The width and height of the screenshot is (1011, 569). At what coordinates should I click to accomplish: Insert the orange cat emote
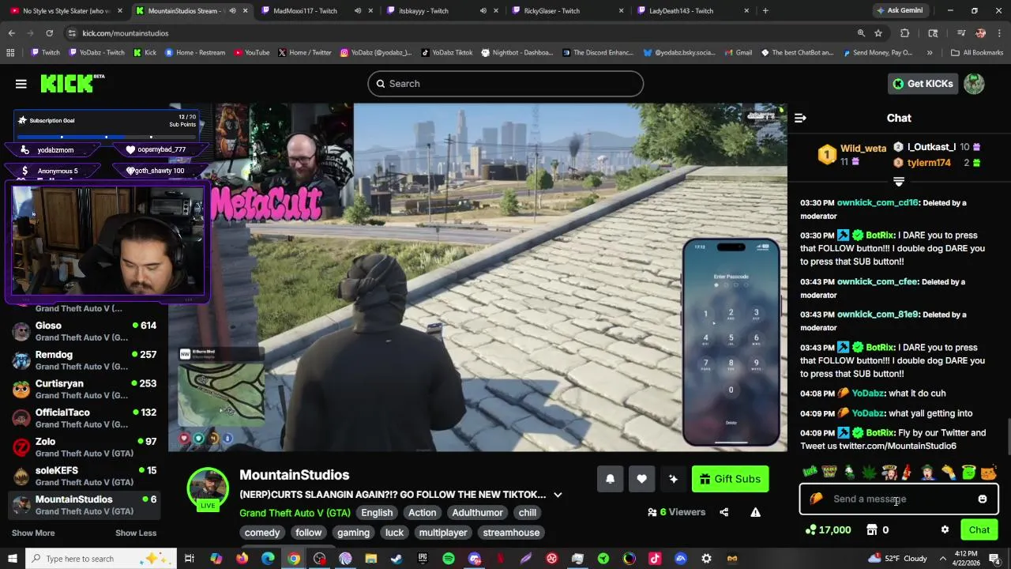pyautogui.click(x=988, y=473)
